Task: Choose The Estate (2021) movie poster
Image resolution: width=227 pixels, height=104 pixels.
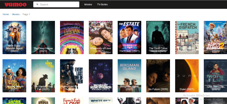Action: 129,38
